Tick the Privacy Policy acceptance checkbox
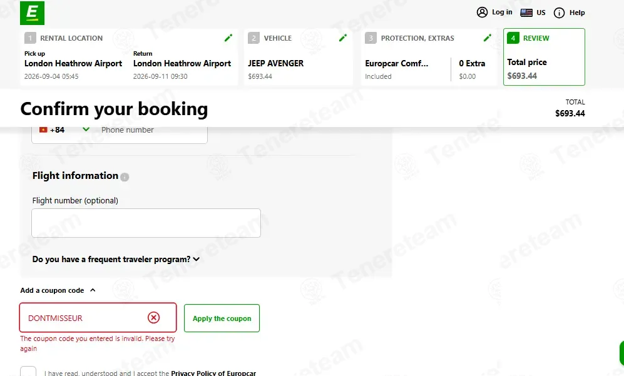This screenshot has height=376, width=624. [28, 372]
